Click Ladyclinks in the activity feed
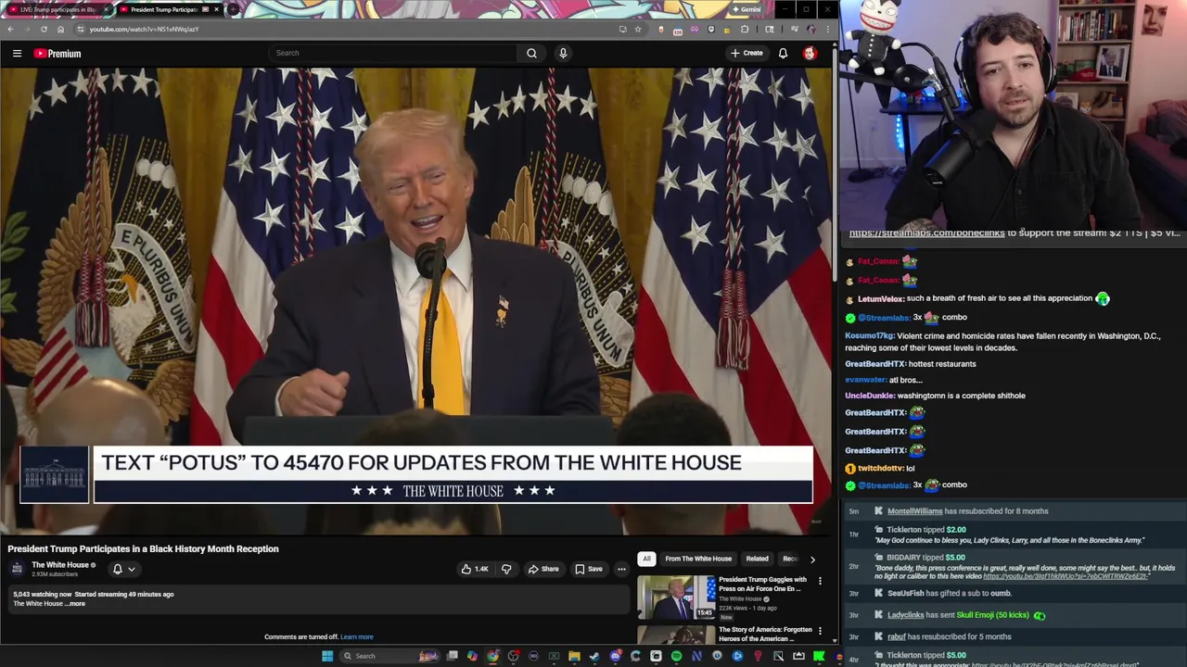This screenshot has height=667, width=1187. (905, 615)
